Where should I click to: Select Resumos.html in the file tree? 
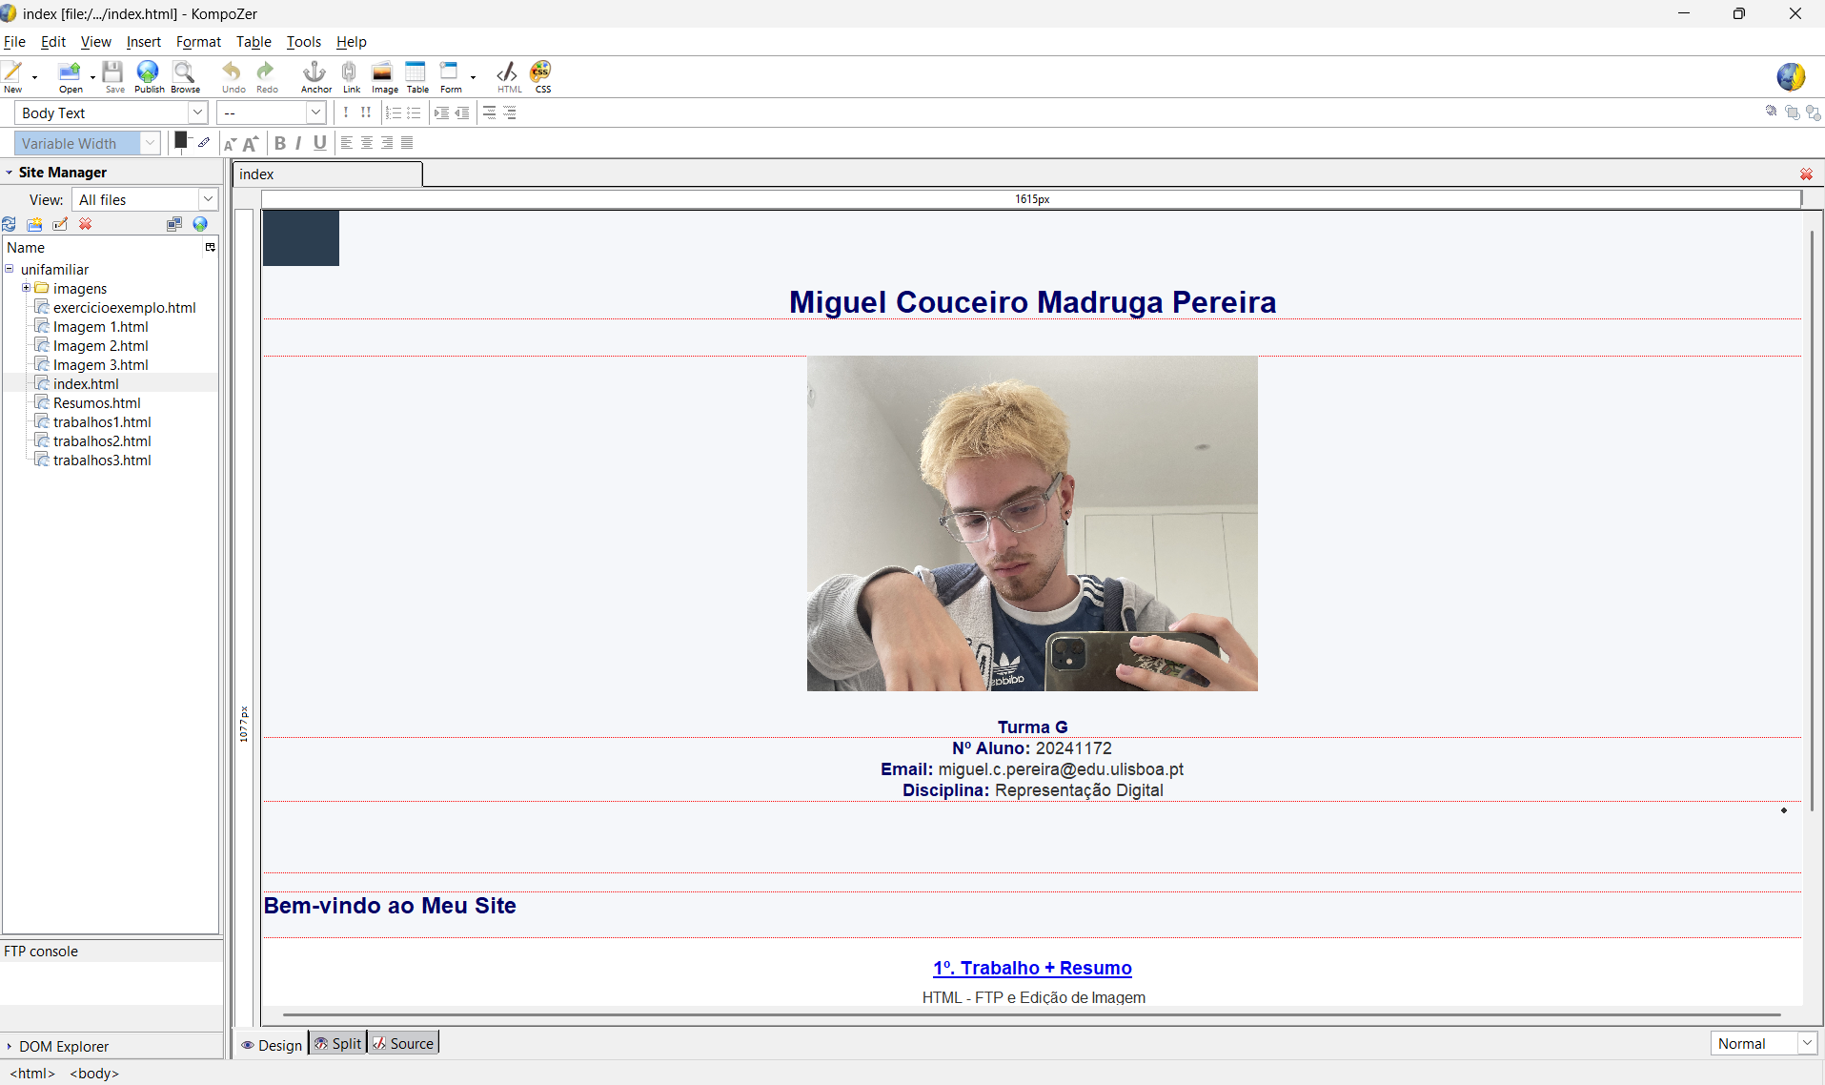point(96,402)
